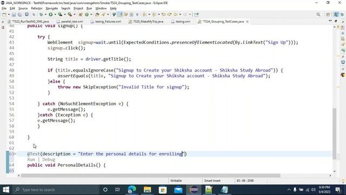Click the Writable status bar entry
346x195 pixels.
(x=176, y=180)
